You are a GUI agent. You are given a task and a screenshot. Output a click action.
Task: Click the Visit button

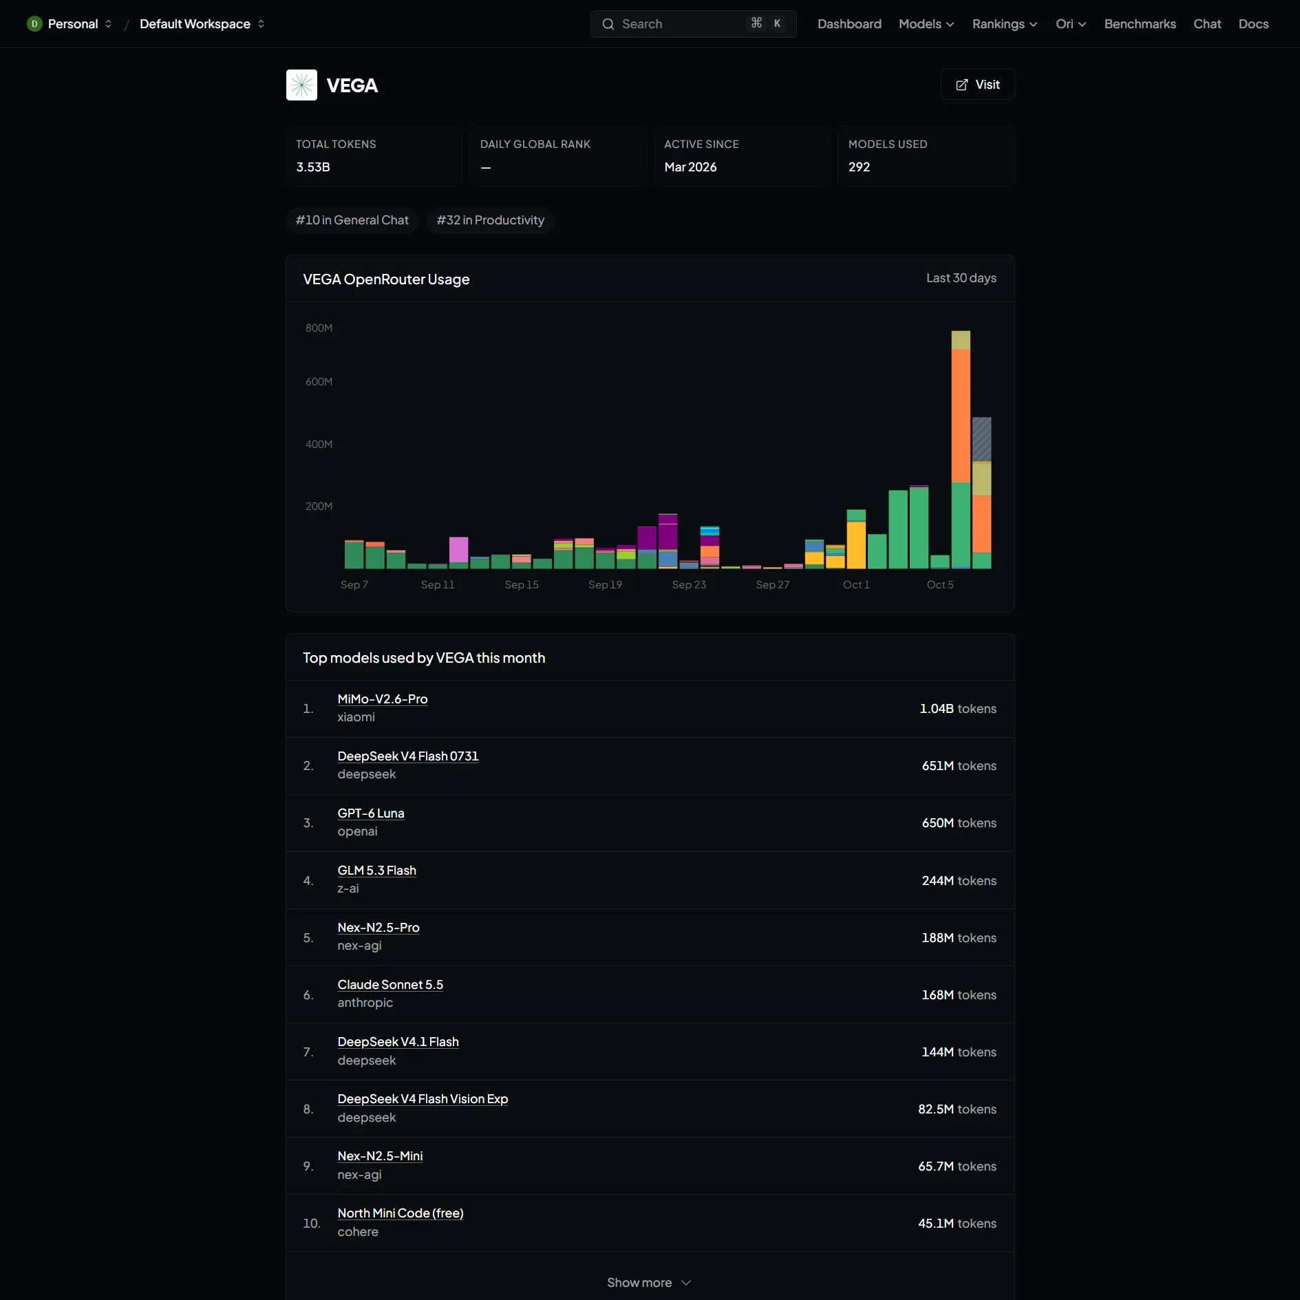[977, 85]
